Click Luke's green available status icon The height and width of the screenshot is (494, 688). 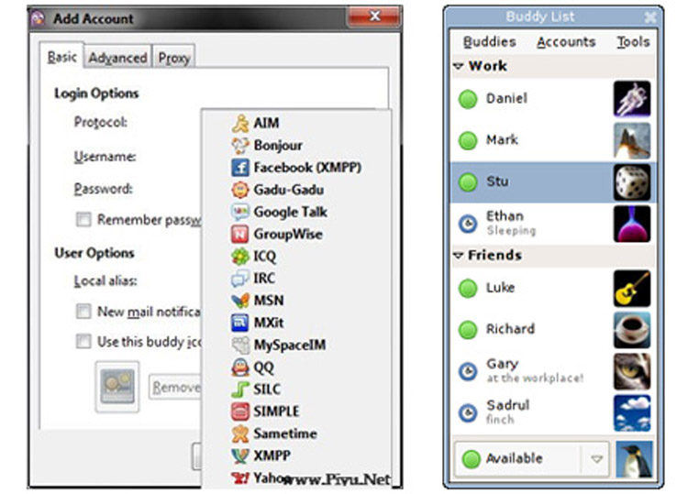pyautogui.click(x=468, y=288)
